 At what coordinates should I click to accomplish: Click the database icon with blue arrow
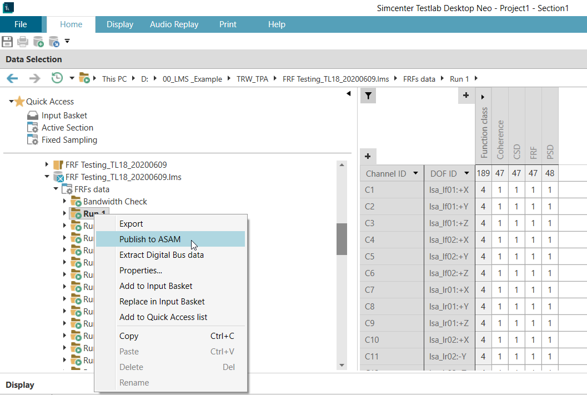[x=54, y=41]
